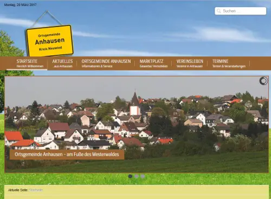Screen dimensions: 271x199
Task: Click the Startseite breadcrumb link
Action: point(36,190)
